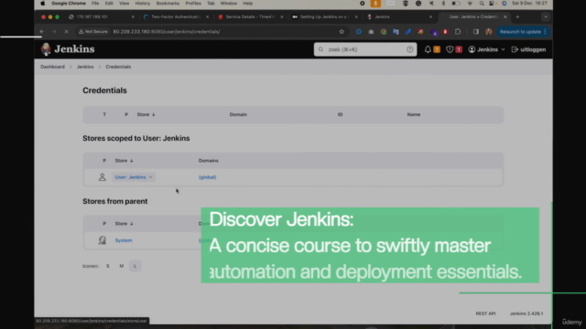Open the Jenkins user menu dropdown

486,49
